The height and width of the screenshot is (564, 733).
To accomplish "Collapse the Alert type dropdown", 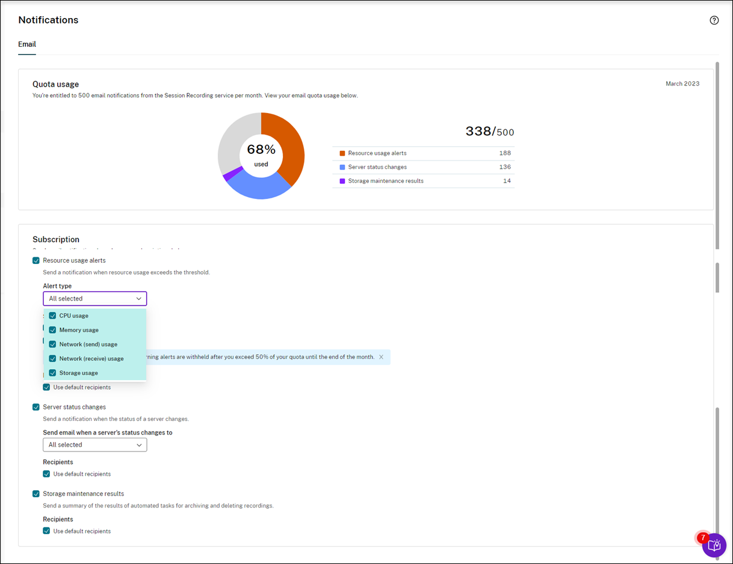I will click(94, 299).
